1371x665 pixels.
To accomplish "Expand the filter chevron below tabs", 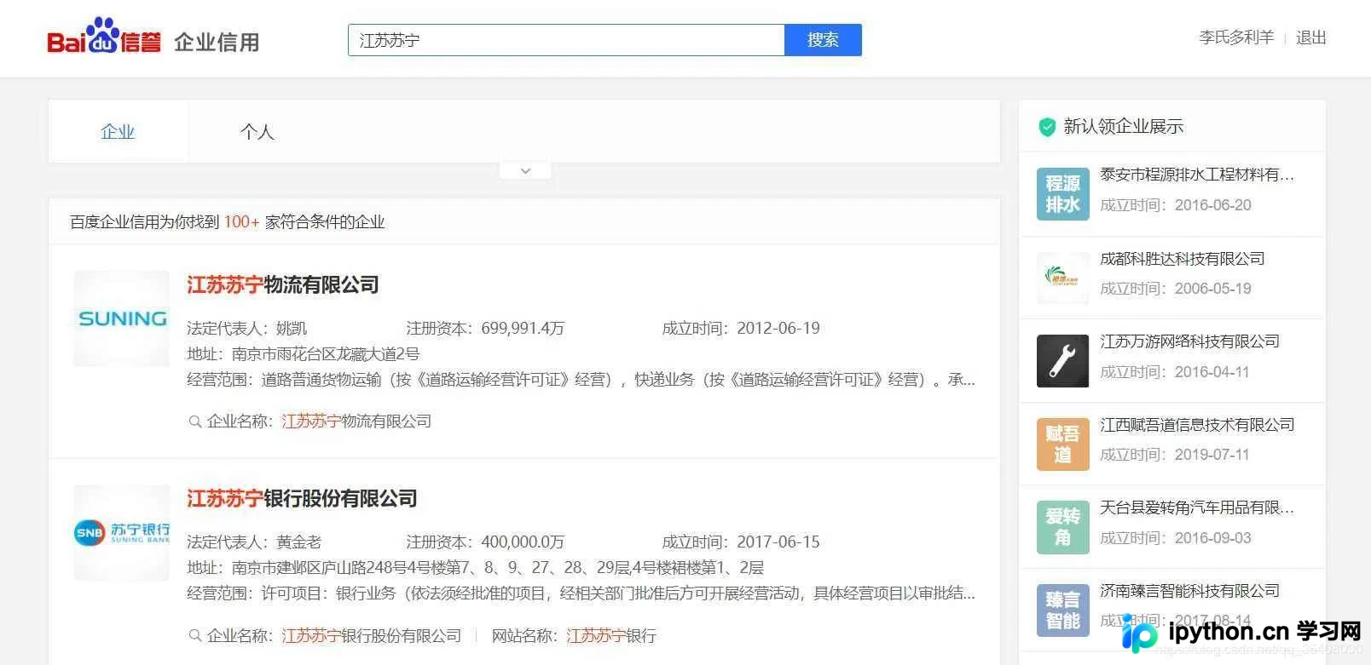I will point(525,171).
